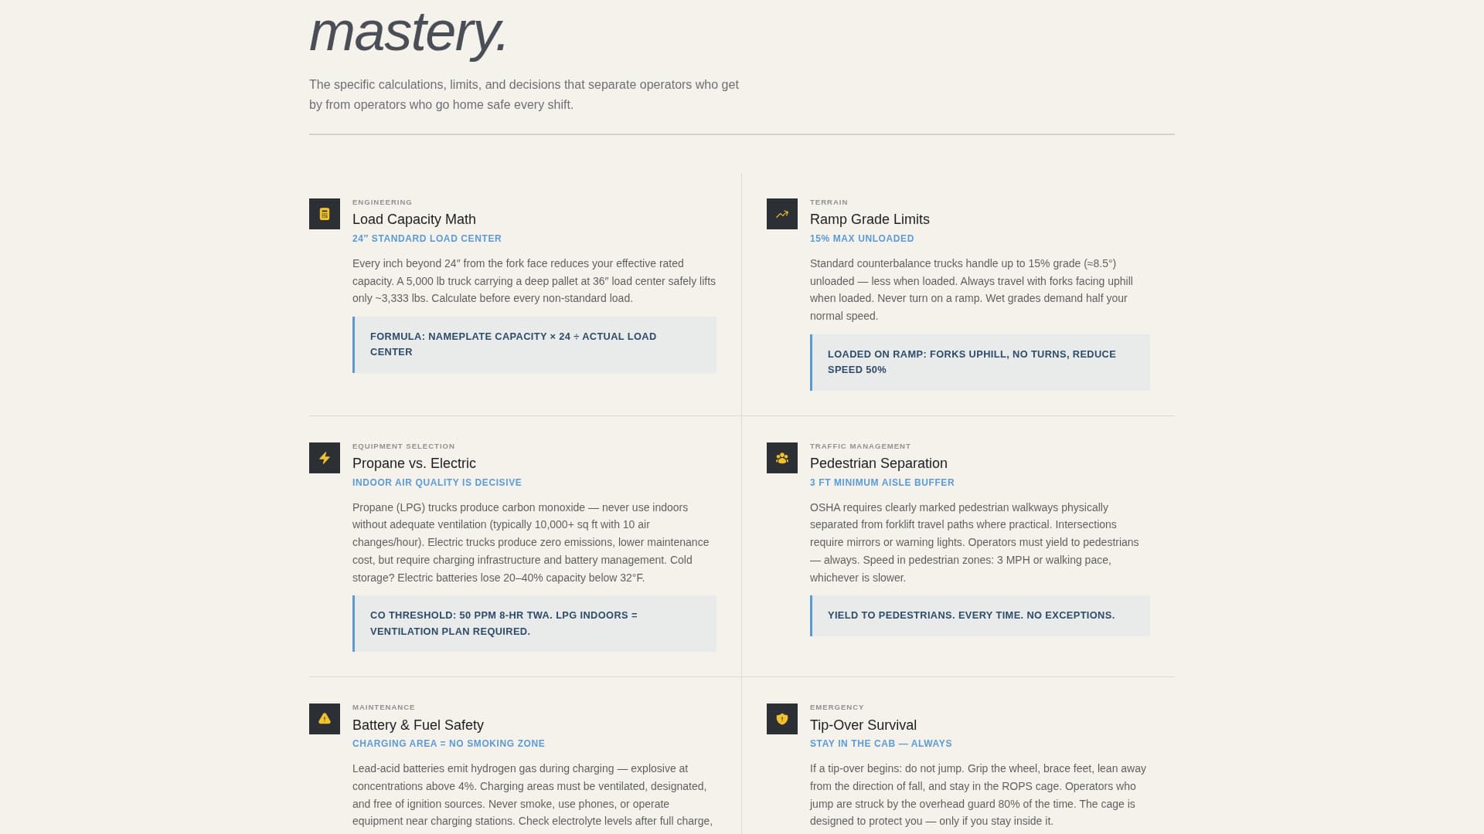Click the Tip-Over Survival heading
Viewport: 1484px width, 834px height.
coord(863,725)
